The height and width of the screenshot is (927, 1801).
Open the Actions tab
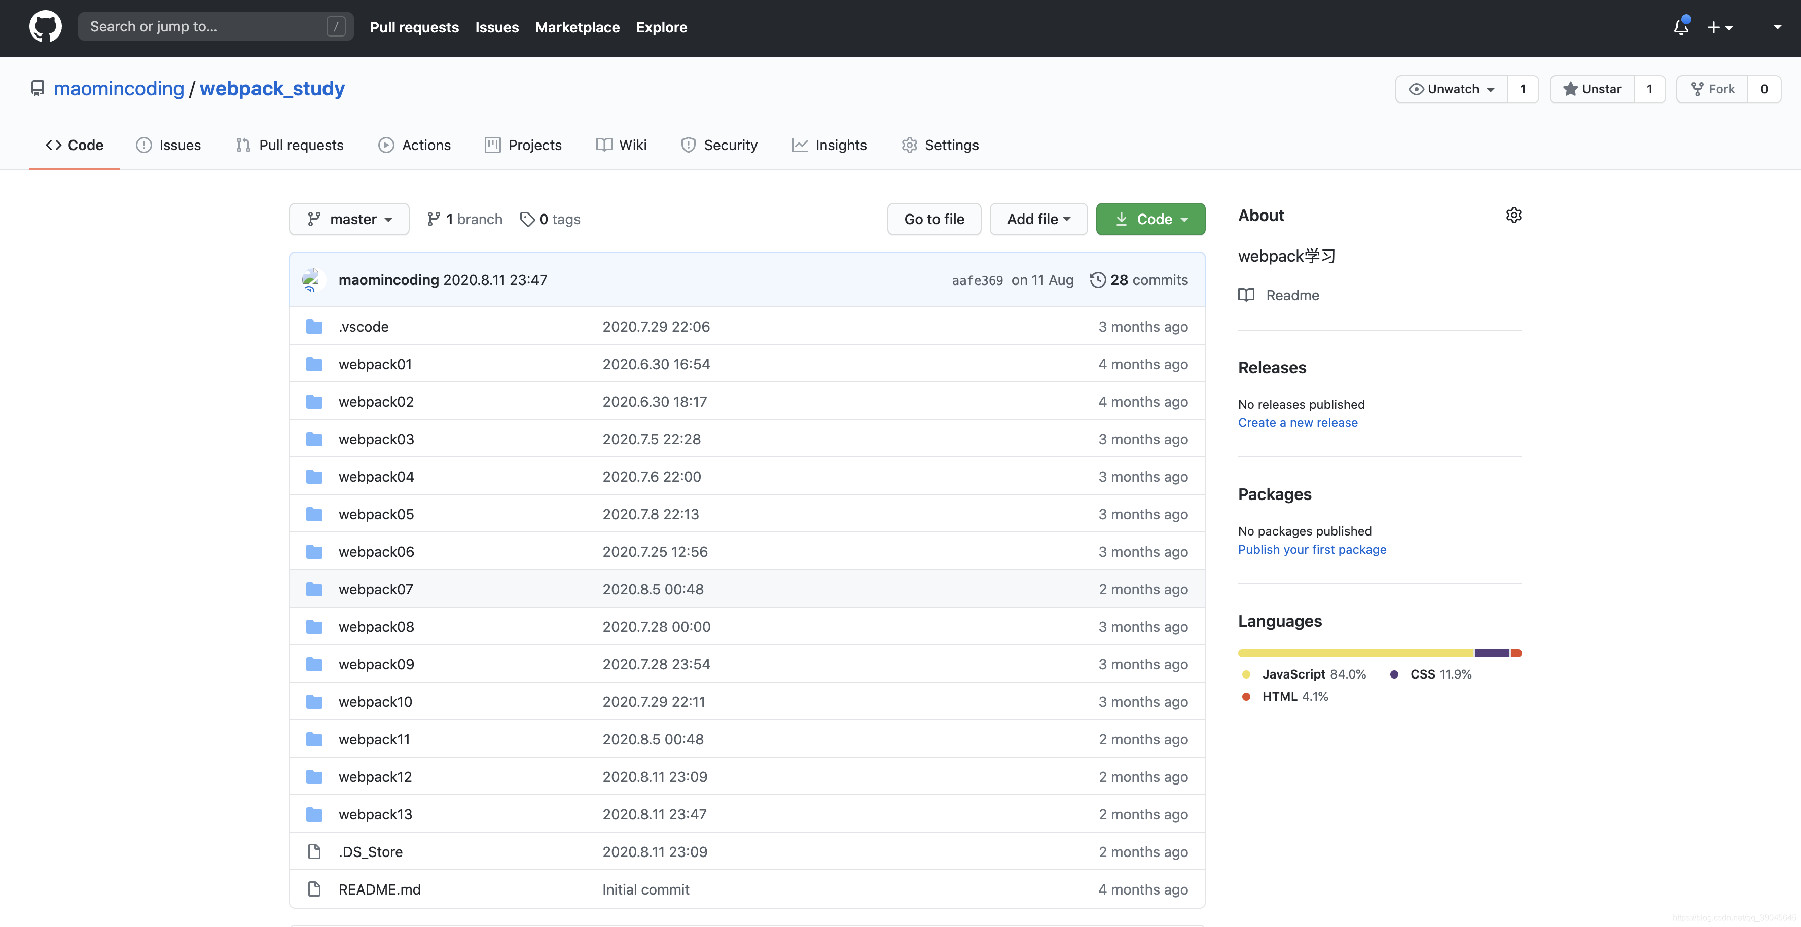415,145
